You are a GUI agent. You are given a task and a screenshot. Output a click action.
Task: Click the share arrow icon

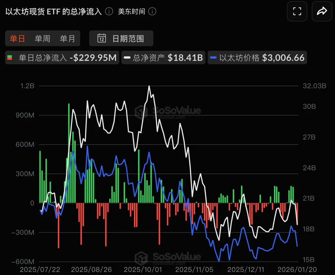(x=322, y=11)
